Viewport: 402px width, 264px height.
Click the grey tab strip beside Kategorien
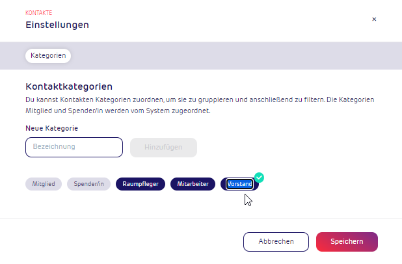(236, 56)
